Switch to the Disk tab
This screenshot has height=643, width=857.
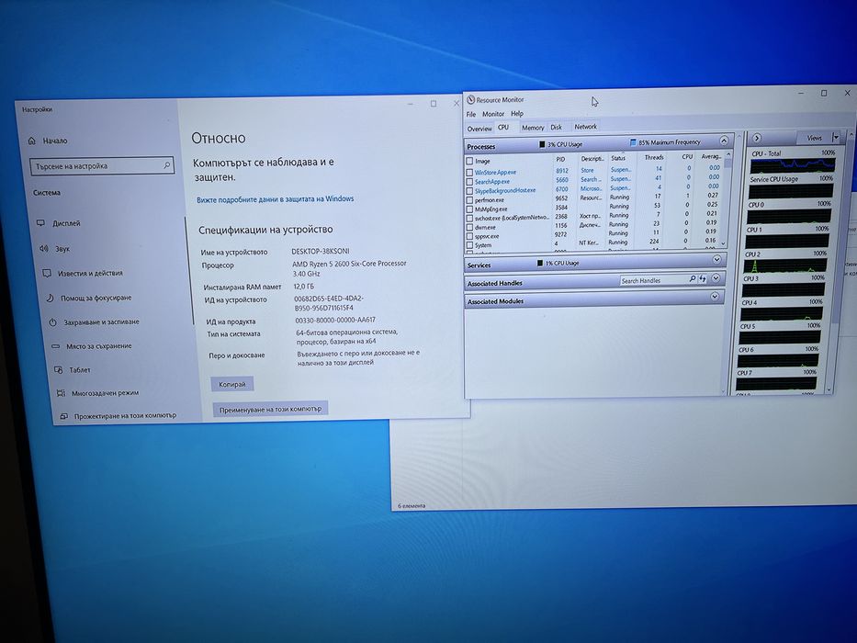556,127
